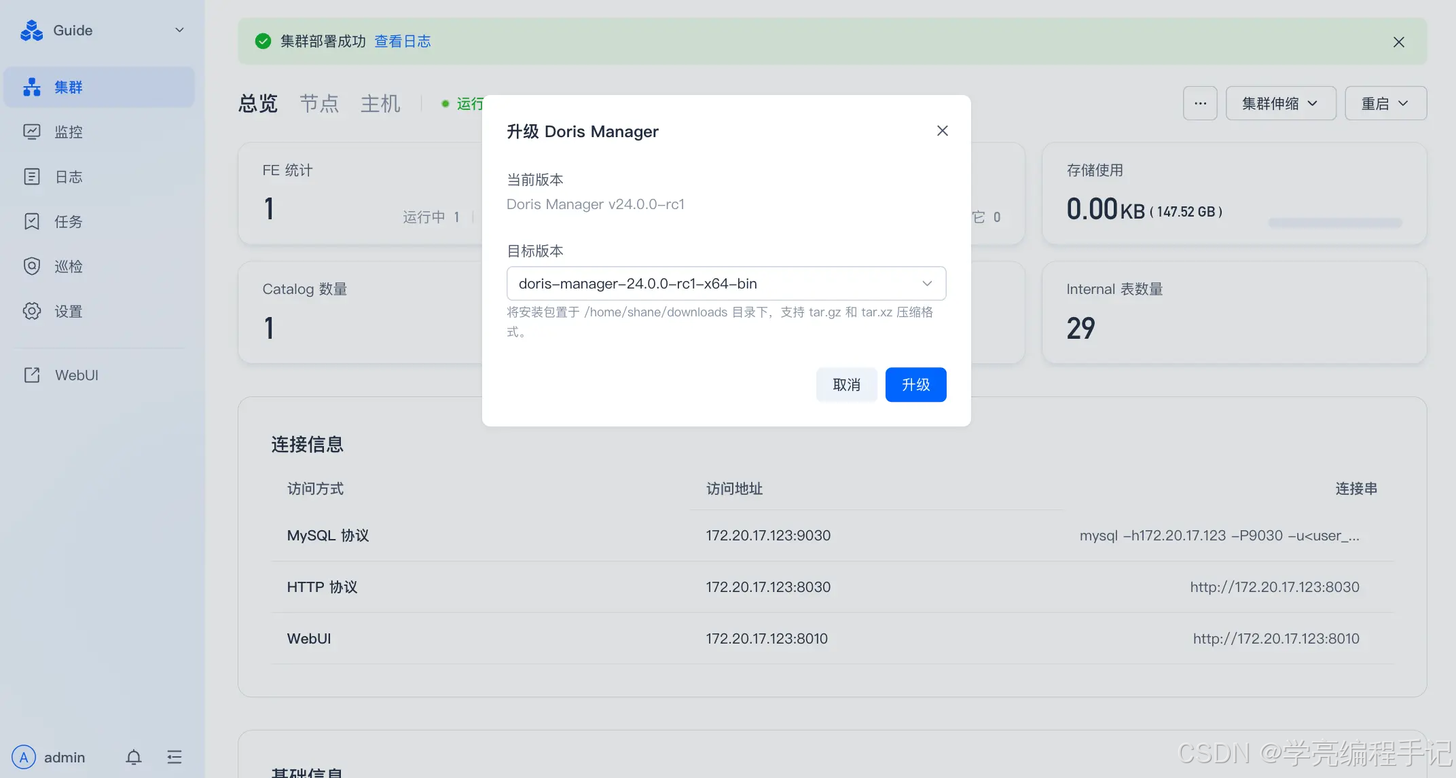Open the target version dropdown

pos(926,283)
